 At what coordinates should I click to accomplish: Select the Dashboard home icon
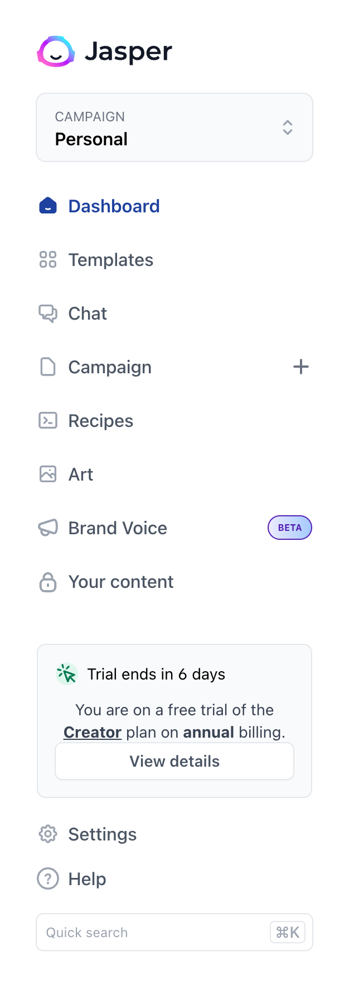point(48,206)
